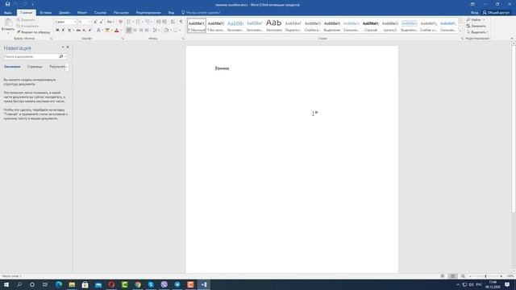Open the navigation pane options arrow

click(x=63, y=48)
